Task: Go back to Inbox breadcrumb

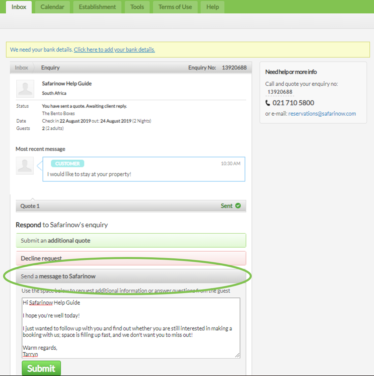Action: pos(21,68)
